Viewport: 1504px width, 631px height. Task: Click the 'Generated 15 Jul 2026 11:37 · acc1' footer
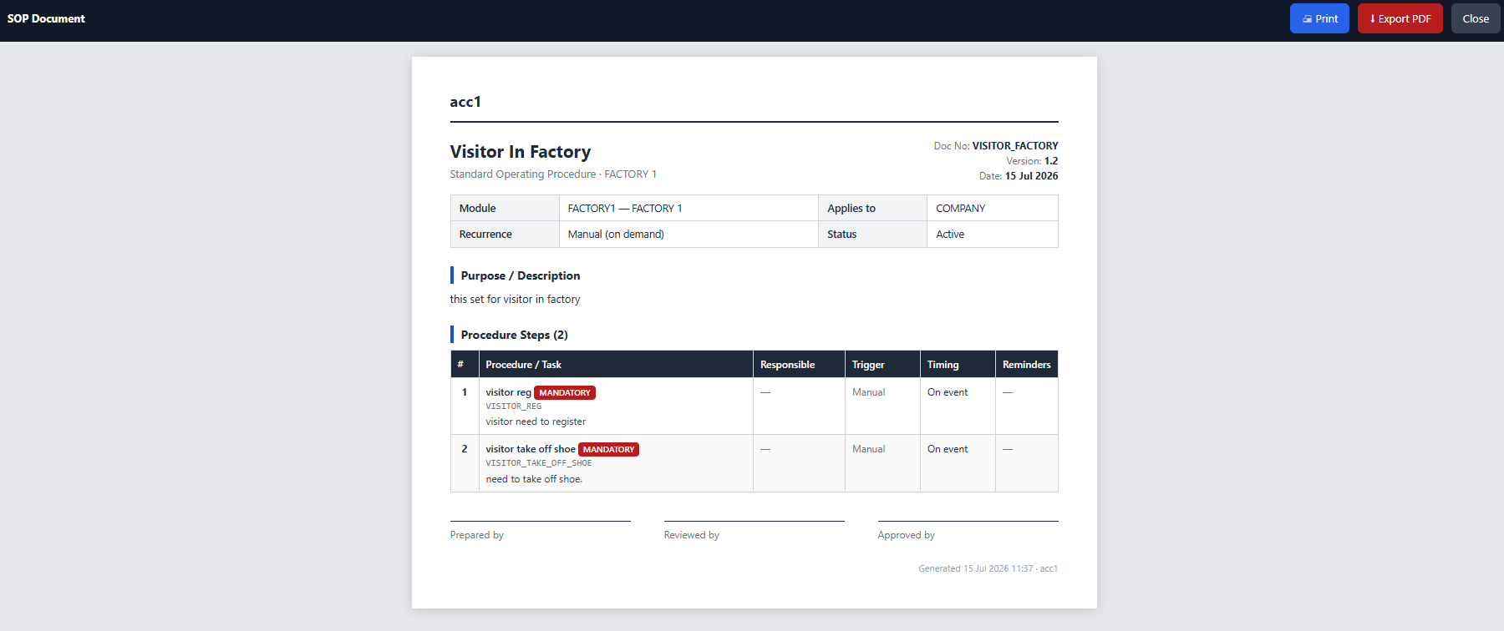[x=988, y=568]
